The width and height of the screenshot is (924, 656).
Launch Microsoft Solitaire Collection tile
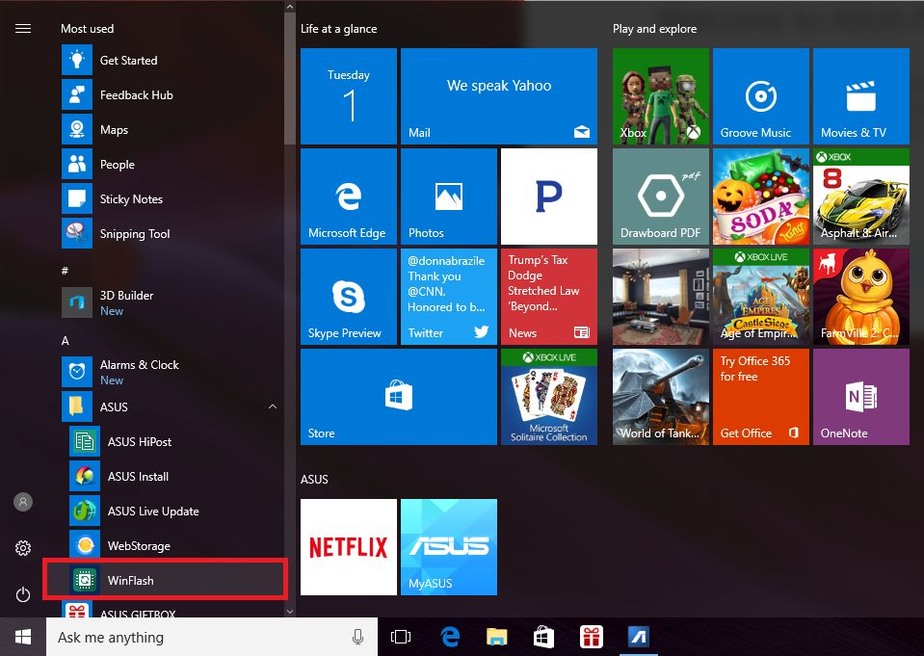tap(548, 397)
